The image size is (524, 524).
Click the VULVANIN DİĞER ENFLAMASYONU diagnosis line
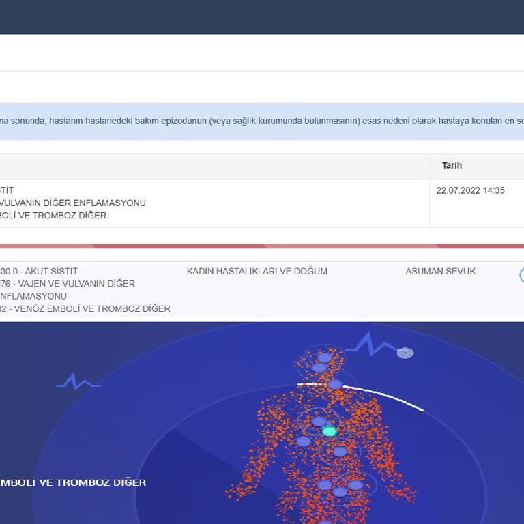[73, 203]
